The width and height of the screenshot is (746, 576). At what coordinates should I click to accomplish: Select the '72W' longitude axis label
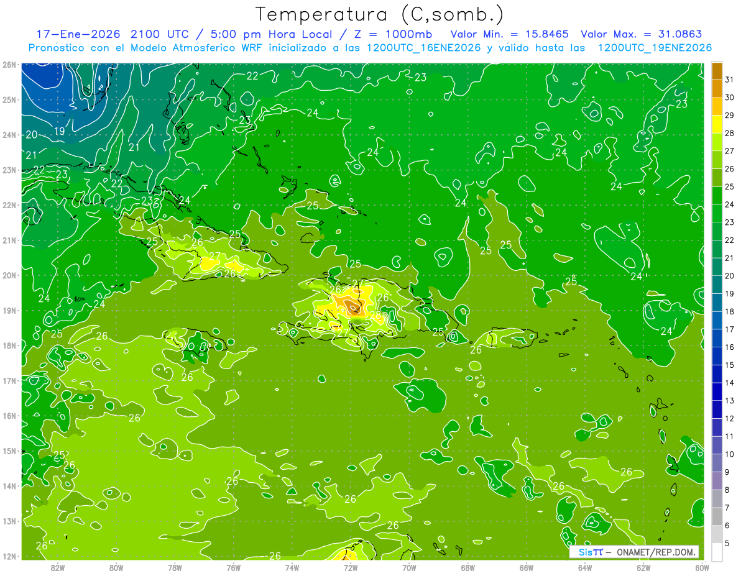[x=351, y=568]
